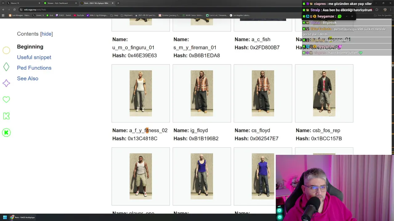Click the purple four-point star overlay icon

pyautogui.click(x=6, y=83)
